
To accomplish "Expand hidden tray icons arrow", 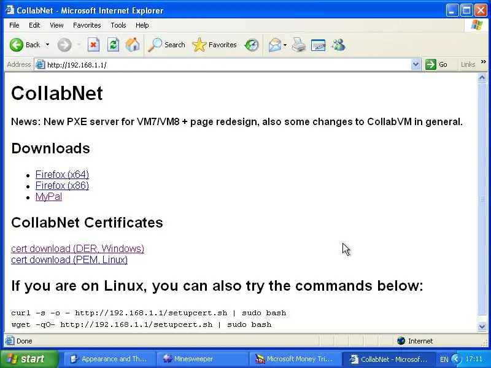I will (456, 359).
